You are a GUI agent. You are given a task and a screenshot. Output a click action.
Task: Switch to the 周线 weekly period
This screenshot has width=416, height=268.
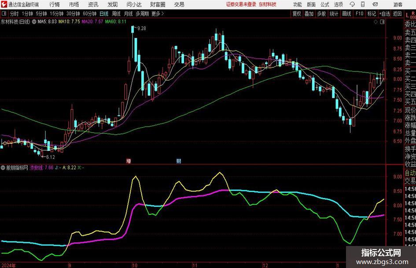point(116,14)
